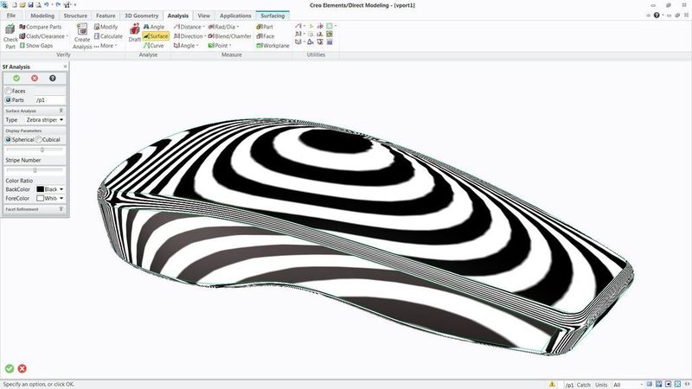Click Measure Direction tool
Viewport: 692px width, 389px height.
tap(189, 36)
